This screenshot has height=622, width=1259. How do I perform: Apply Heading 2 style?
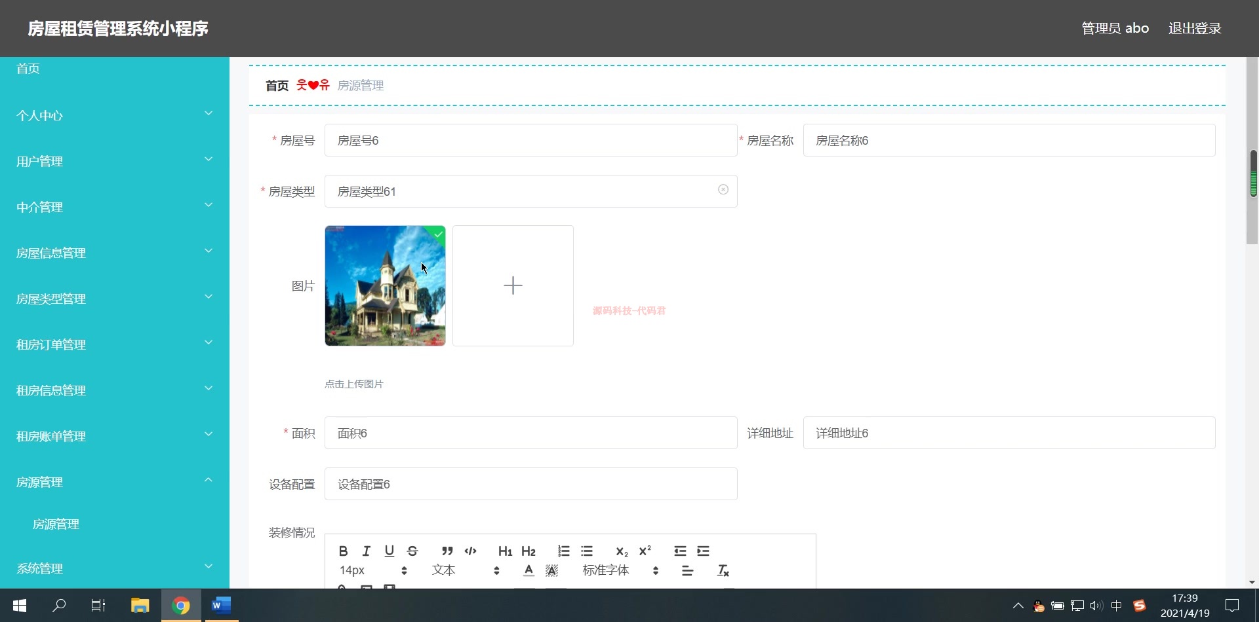[x=528, y=551]
